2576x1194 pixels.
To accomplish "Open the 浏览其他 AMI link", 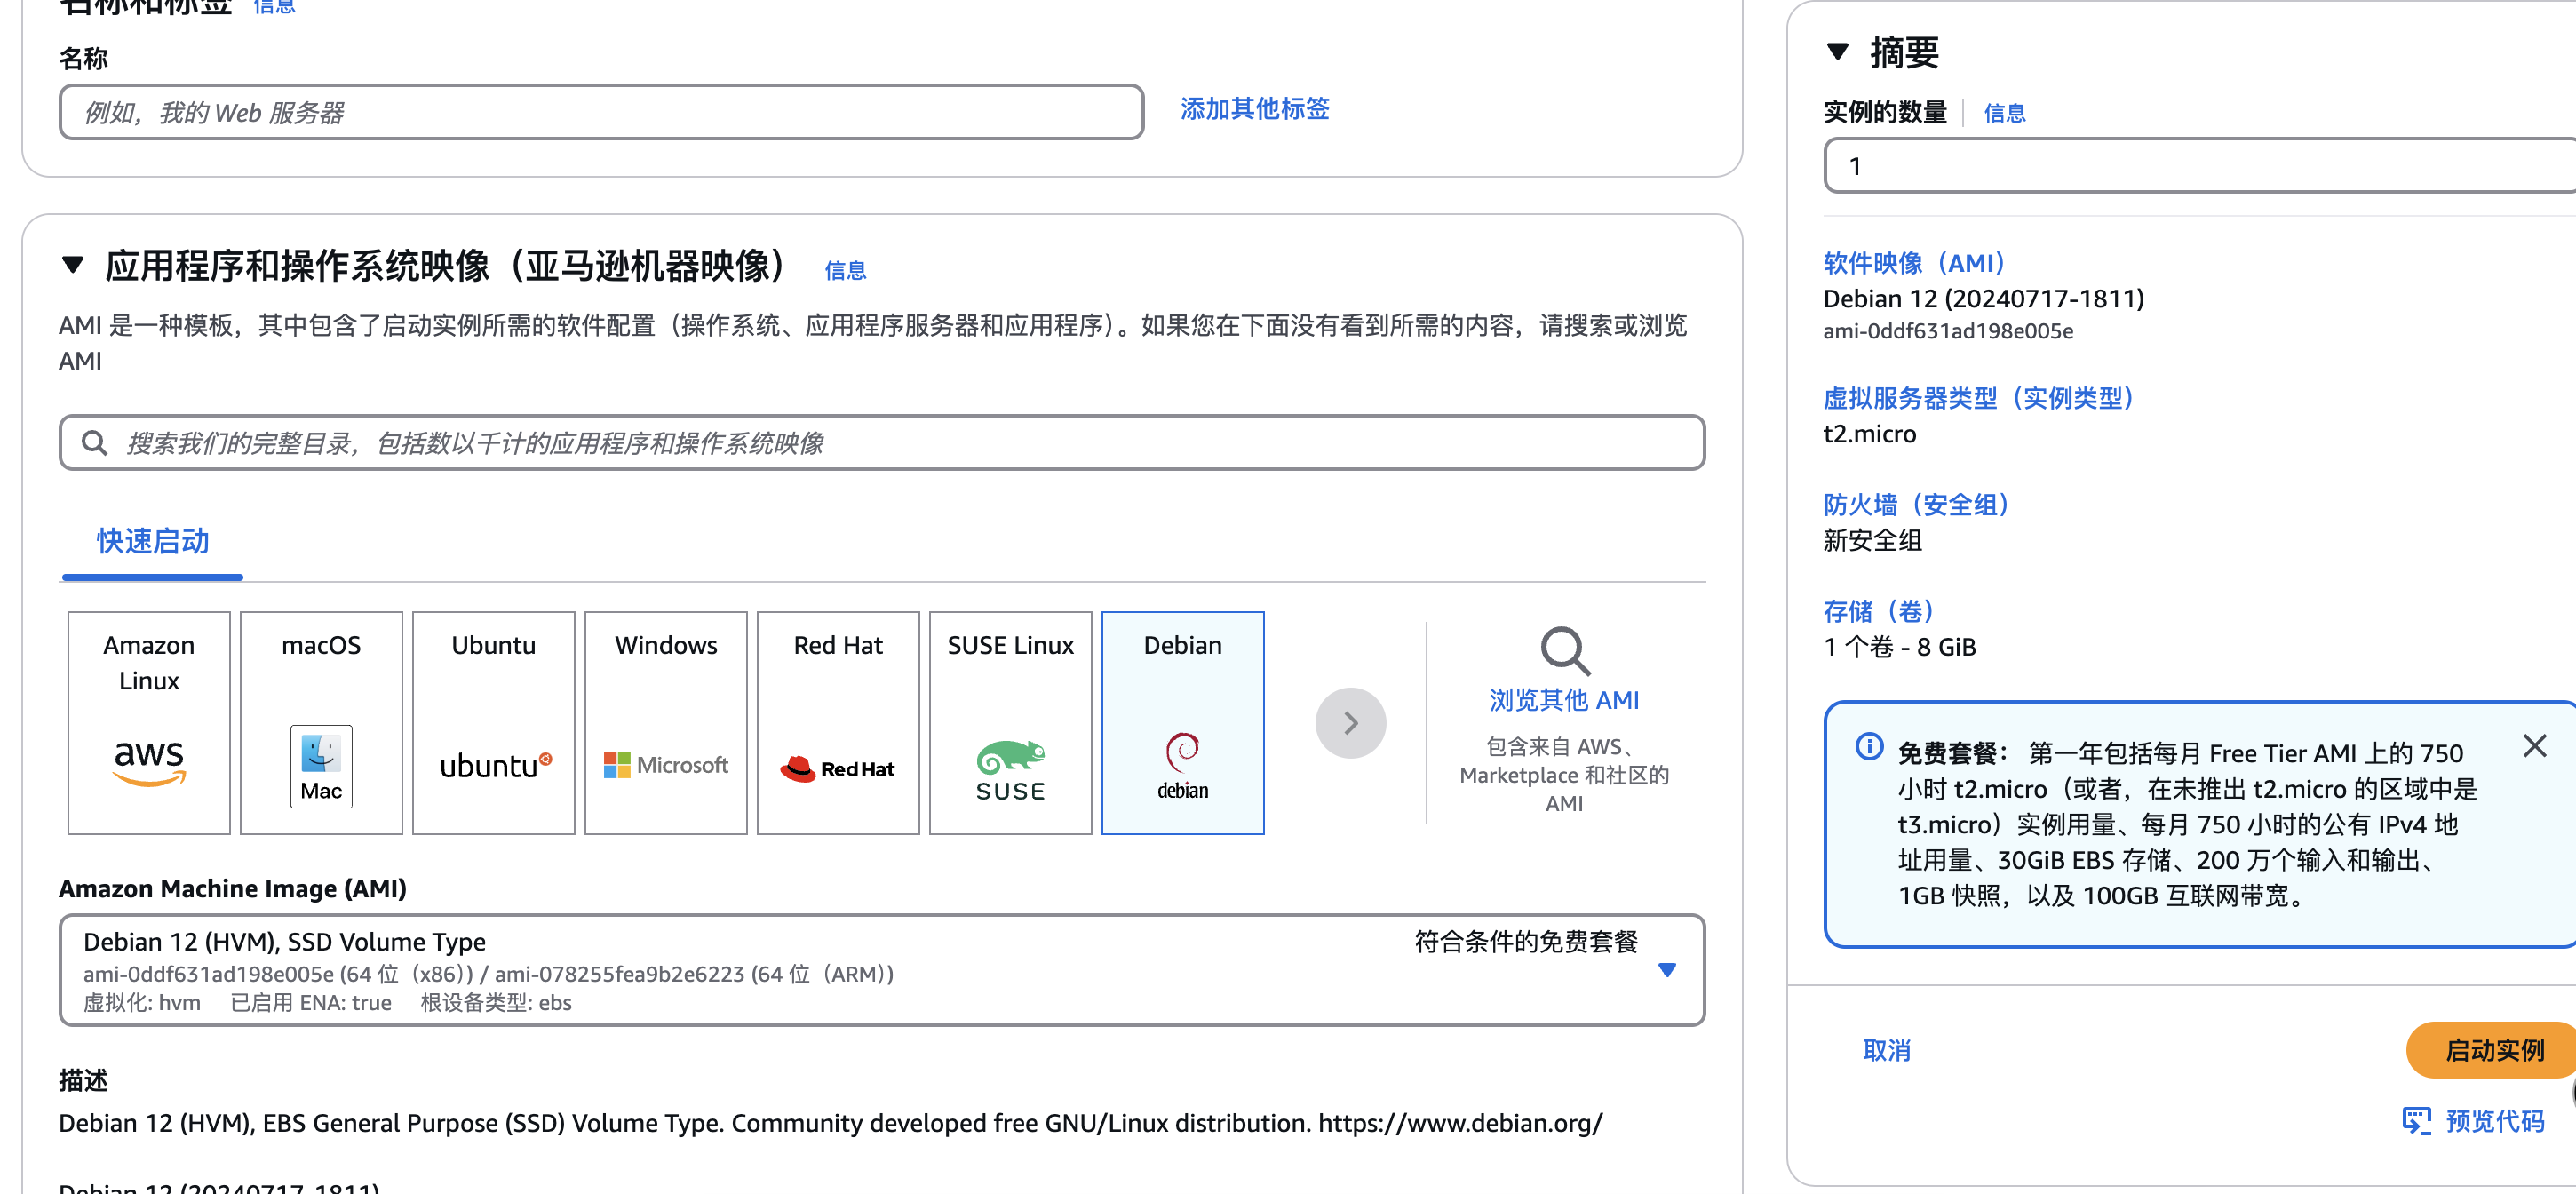I will click(x=1564, y=700).
